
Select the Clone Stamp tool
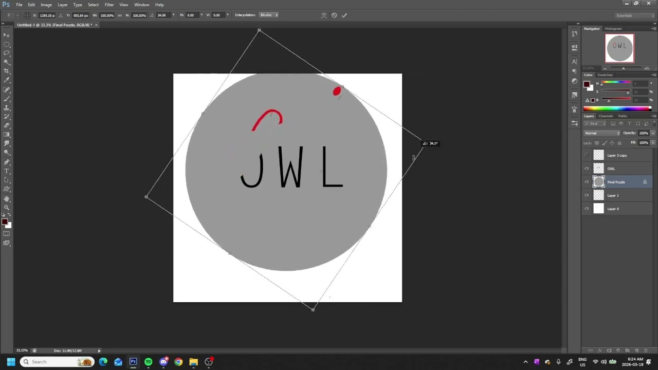[7, 107]
